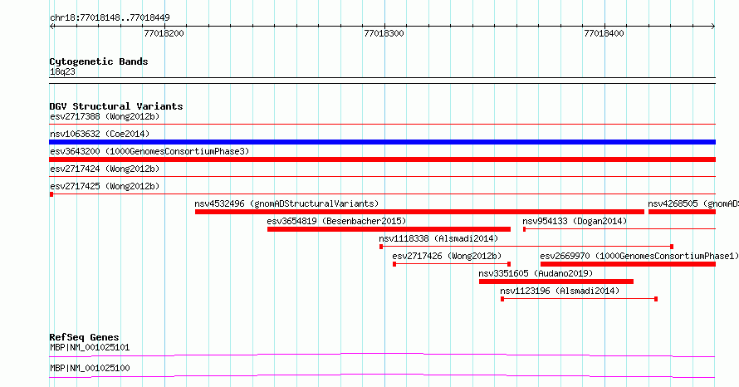Click the 77018400 ruler position
Viewport: 739px width, 387px height.
click(x=604, y=33)
